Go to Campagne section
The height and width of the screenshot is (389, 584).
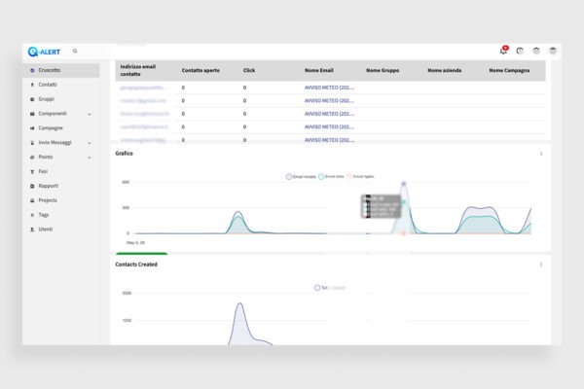click(x=51, y=128)
